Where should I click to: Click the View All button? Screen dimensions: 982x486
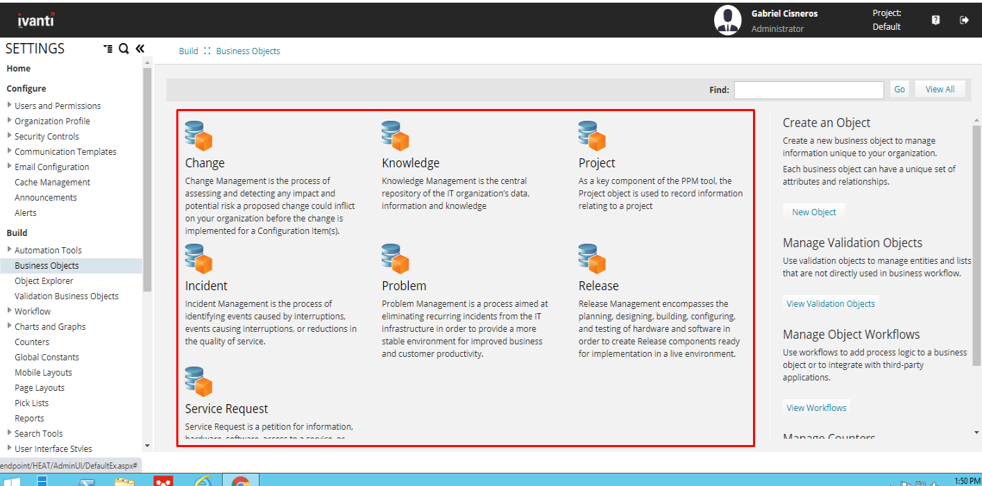click(940, 90)
